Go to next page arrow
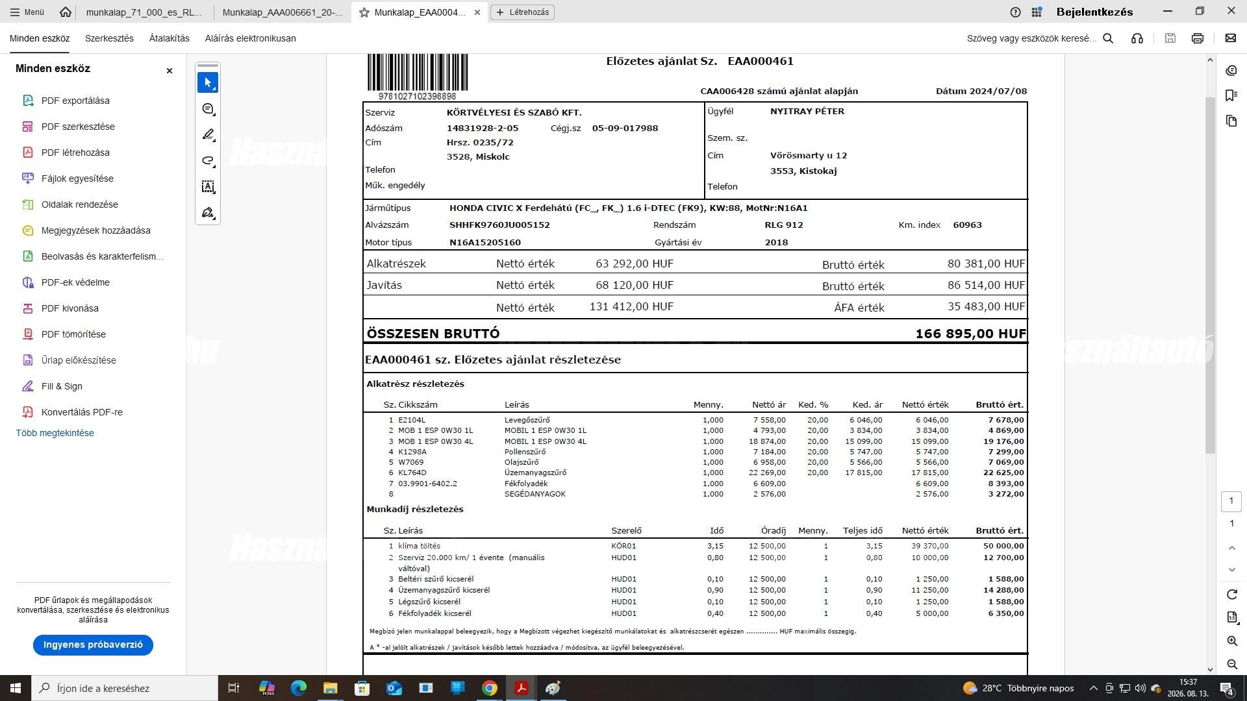This screenshot has width=1247, height=701. [x=1232, y=570]
